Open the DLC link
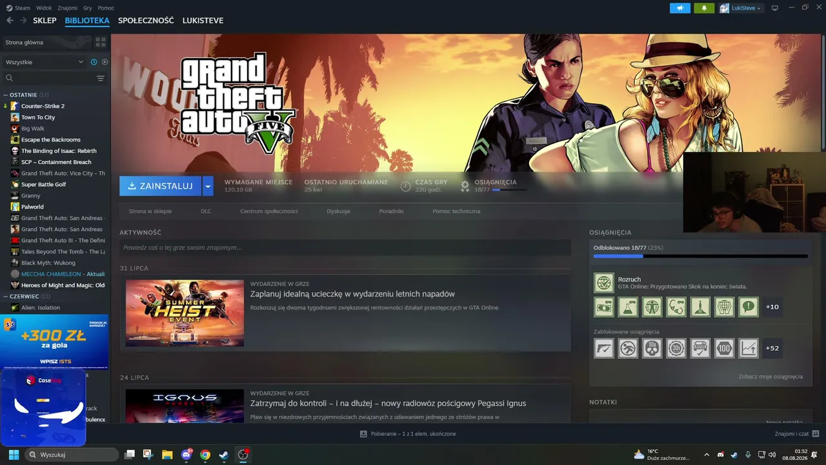Viewport: 826px width, 465px height. (x=206, y=211)
